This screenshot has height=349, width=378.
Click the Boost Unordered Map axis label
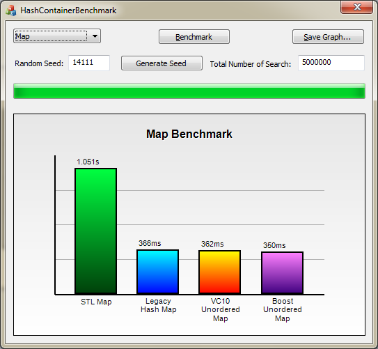tap(283, 310)
